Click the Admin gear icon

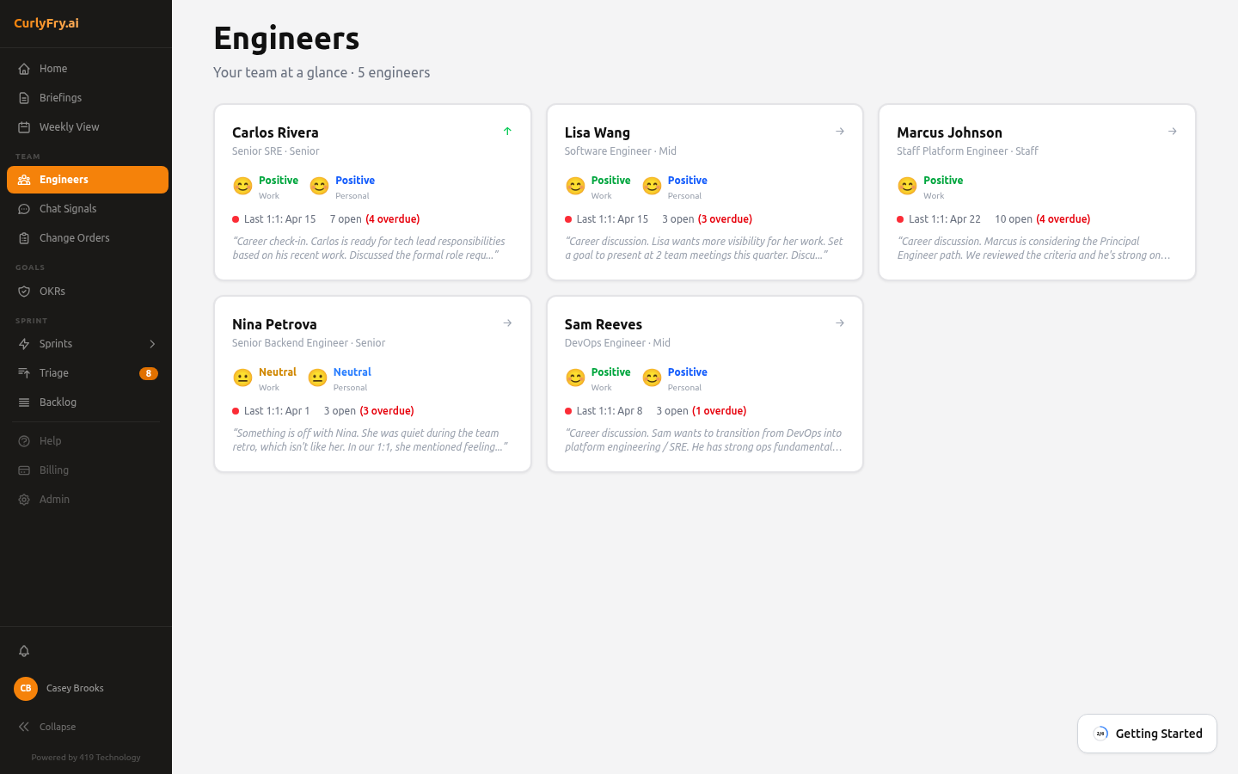24,500
